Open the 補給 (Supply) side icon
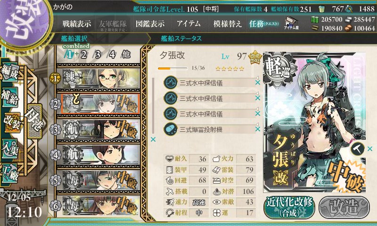The width and height of the screenshot is (377, 226). click(x=9, y=97)
